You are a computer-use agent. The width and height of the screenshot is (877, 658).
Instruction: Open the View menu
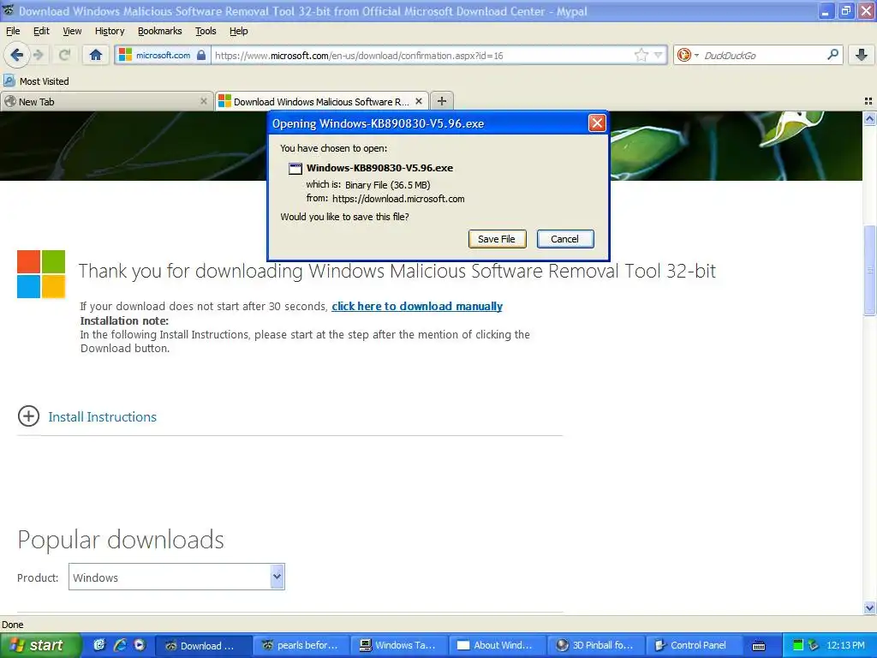72,31
